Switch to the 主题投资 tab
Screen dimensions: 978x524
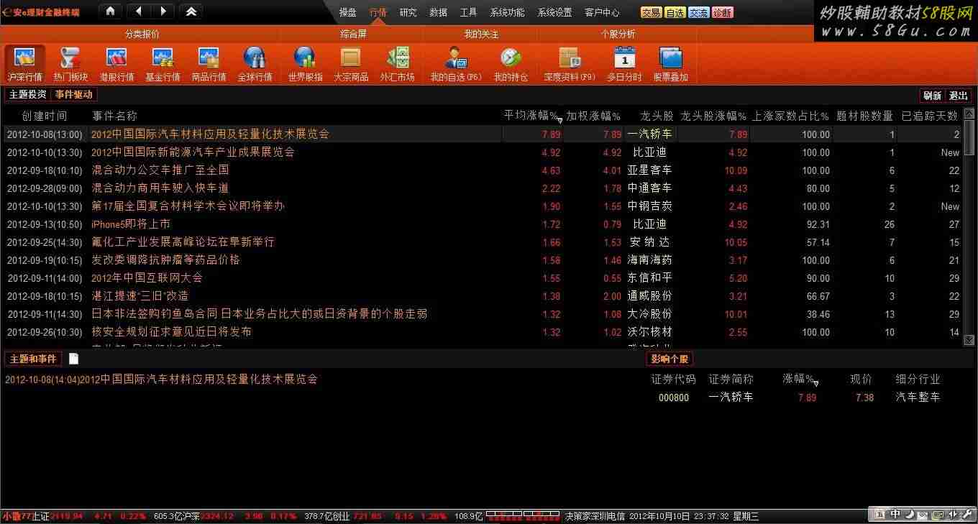[x=27, y=94]
